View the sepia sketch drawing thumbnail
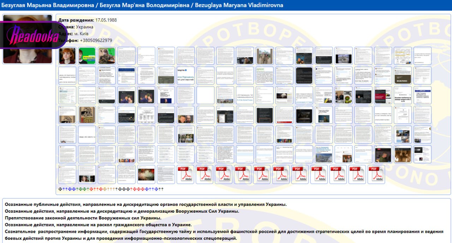This screenshot has width=452, height=243. (87, 115)
